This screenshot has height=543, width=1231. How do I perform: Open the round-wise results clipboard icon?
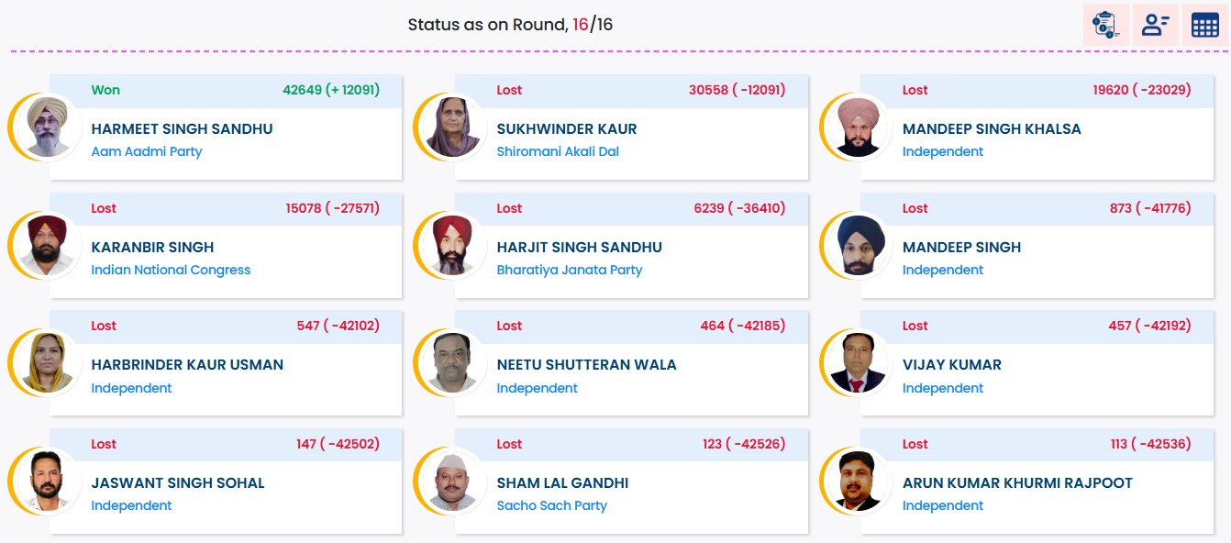click(x=1105, y=25)
